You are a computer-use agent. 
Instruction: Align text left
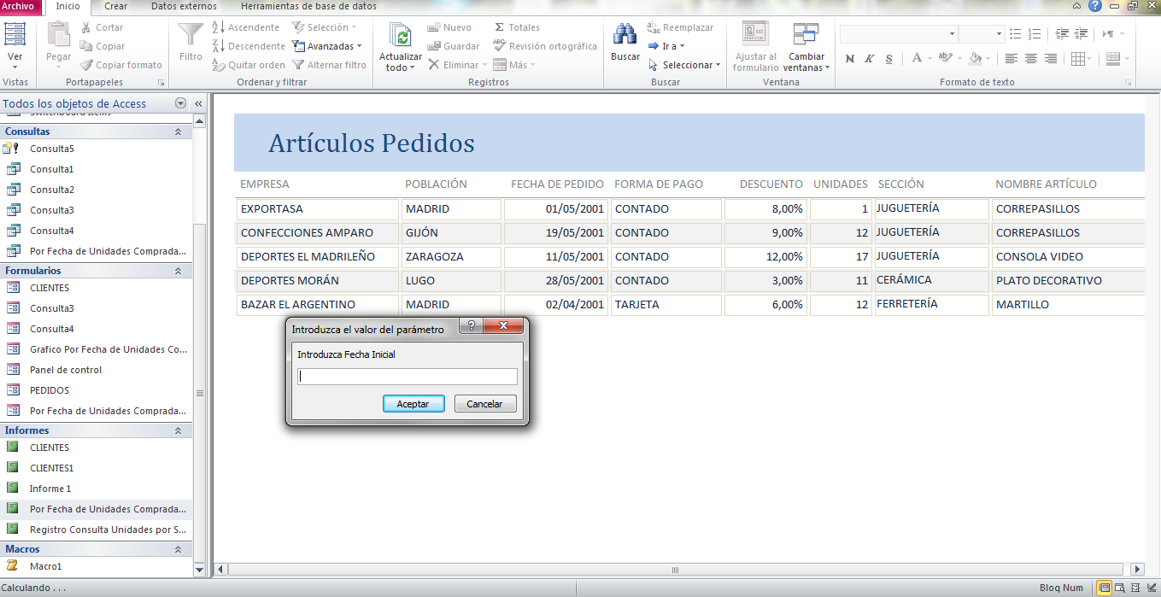coord(1011,59)
